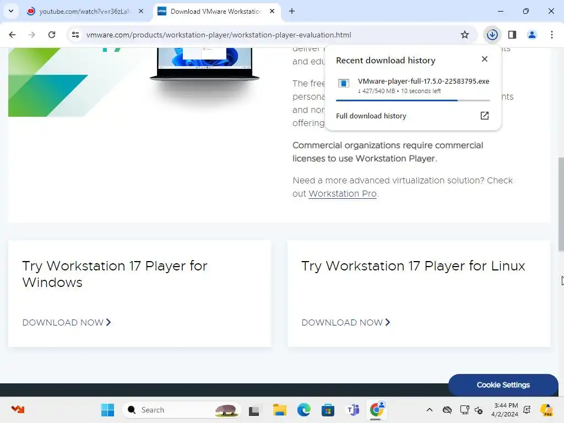Screen dimensions: 564x423
Task: Click the Try Workstation 17 Player for Windows heading
Action: click(115, 274)
